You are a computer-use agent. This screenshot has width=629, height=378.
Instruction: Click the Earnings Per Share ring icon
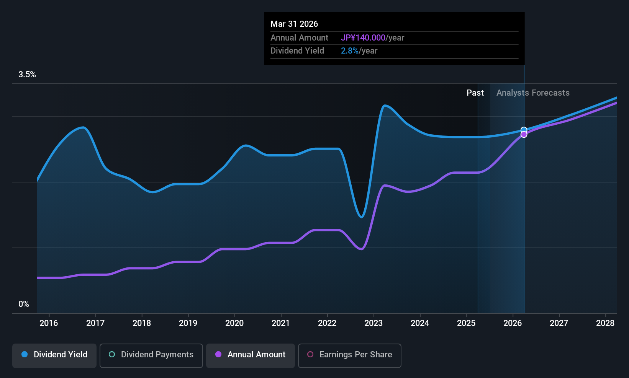click(310, 354)
